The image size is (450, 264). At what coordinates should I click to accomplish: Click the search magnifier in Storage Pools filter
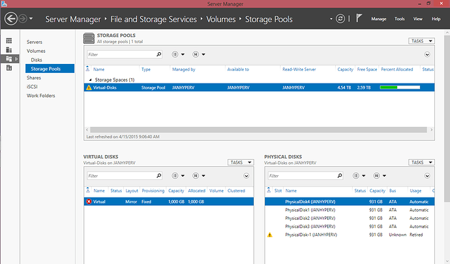click(x=158, y=55)
